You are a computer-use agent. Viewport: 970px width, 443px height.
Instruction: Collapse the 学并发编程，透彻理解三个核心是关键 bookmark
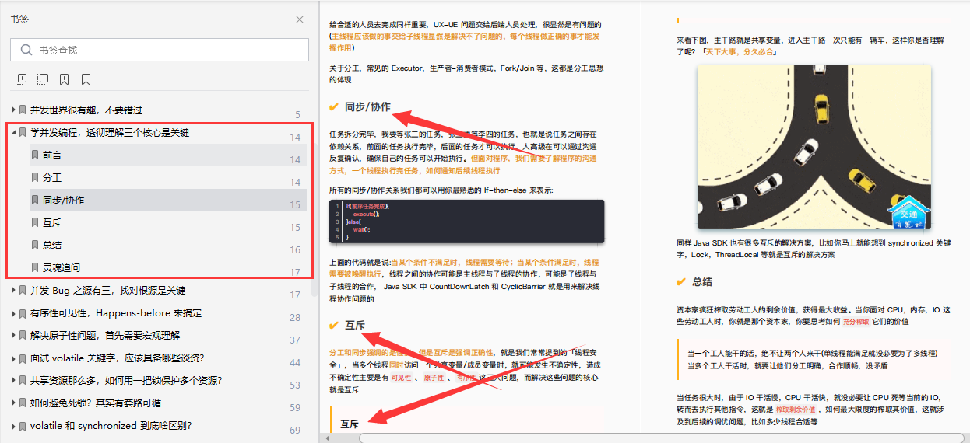point(13,133)
